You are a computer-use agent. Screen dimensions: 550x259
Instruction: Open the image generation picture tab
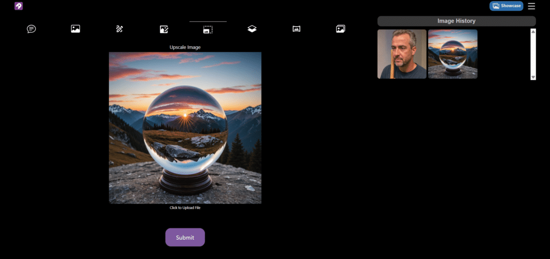coord(75,29)
